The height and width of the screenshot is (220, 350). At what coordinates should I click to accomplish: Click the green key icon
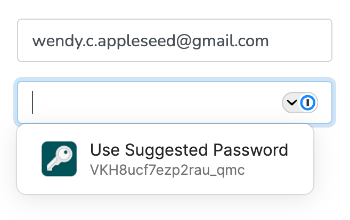pos(59,158)
